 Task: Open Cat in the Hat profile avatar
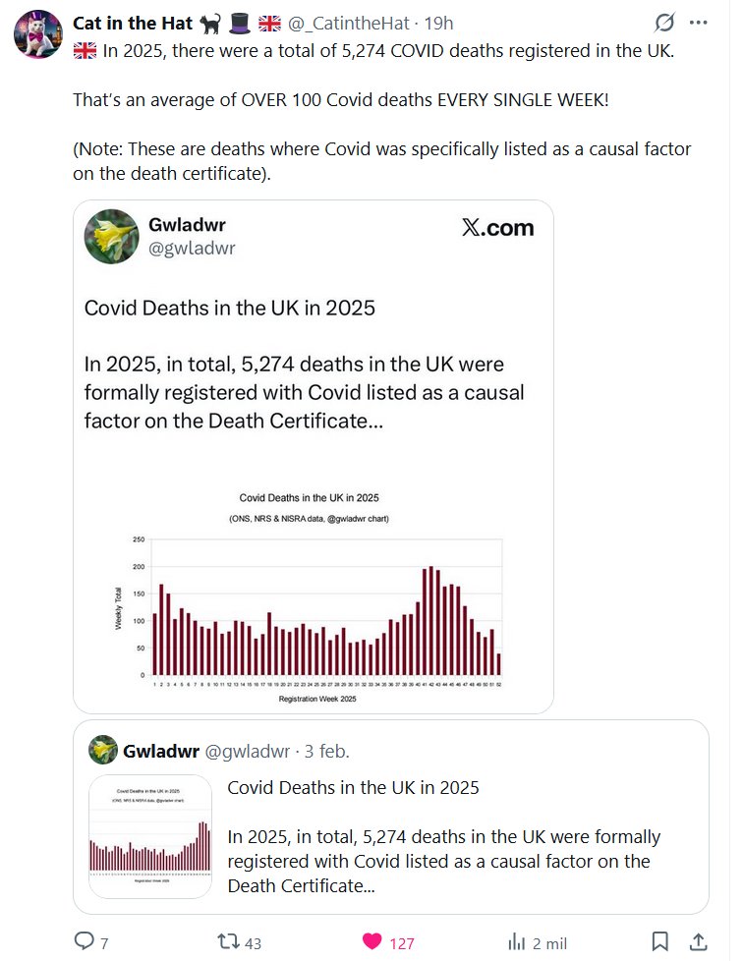(x=38, y=33)
